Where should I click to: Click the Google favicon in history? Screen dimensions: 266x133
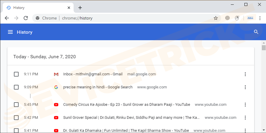56,87
